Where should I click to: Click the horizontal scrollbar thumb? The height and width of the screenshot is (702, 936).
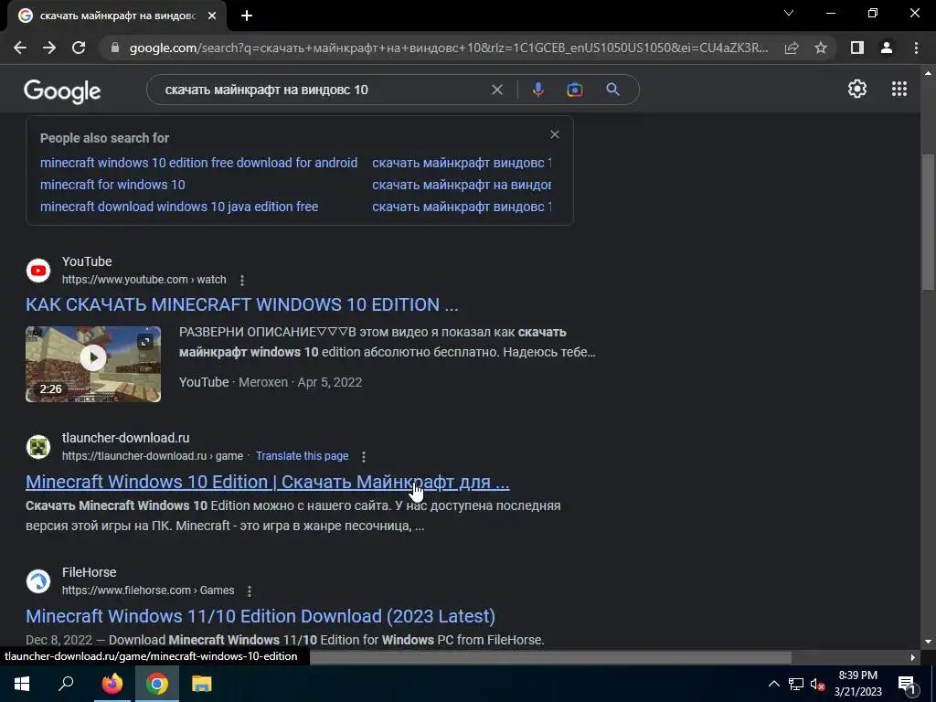(x=550, y=657)
